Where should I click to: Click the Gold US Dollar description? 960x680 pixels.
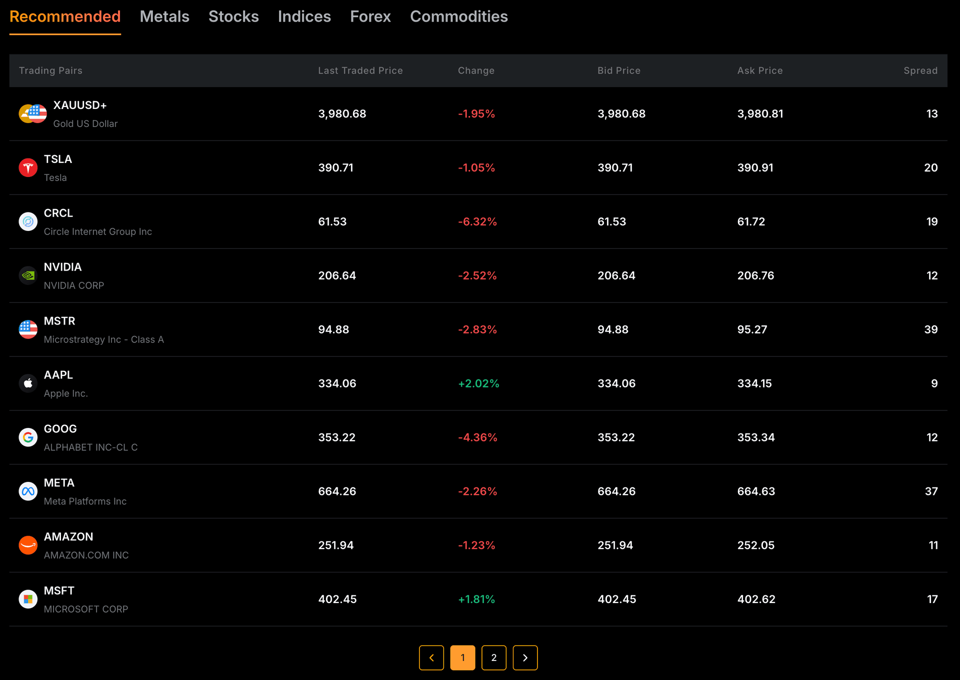[85, 123]
